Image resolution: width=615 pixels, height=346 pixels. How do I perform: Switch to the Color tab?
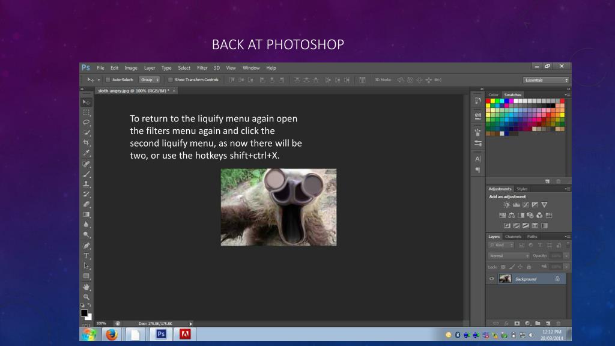[x=494, y=95]
